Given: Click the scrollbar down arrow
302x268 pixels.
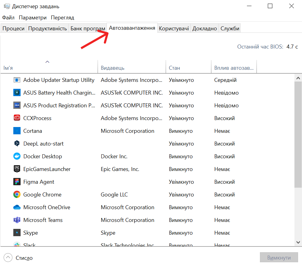Looking at the screenshot, I should click(298, 242).
